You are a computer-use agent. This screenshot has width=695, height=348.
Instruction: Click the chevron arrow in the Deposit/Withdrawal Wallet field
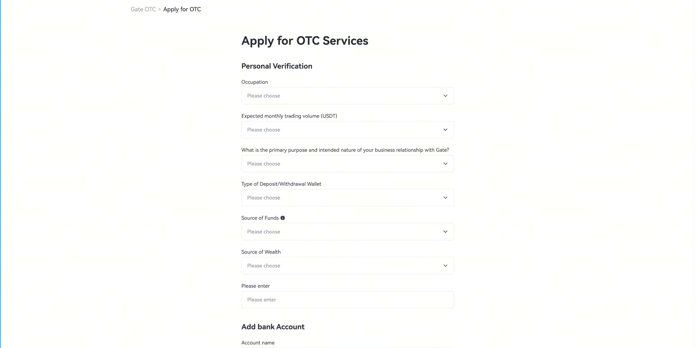tap(445, 198)
